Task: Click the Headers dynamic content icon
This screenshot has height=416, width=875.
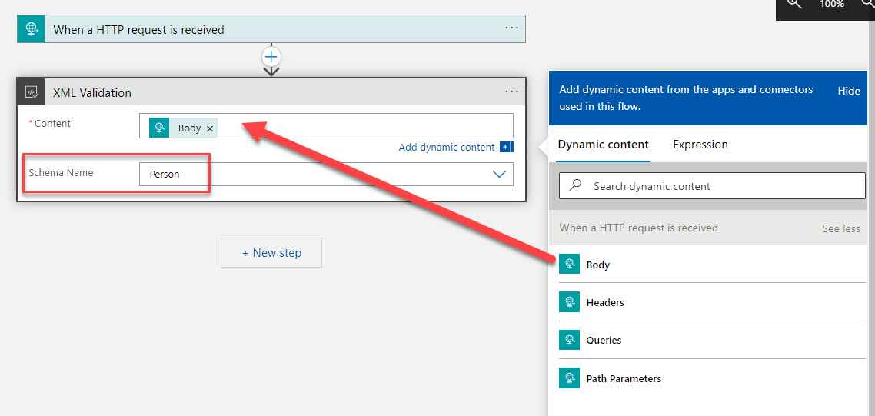Action: coord(569,302)
